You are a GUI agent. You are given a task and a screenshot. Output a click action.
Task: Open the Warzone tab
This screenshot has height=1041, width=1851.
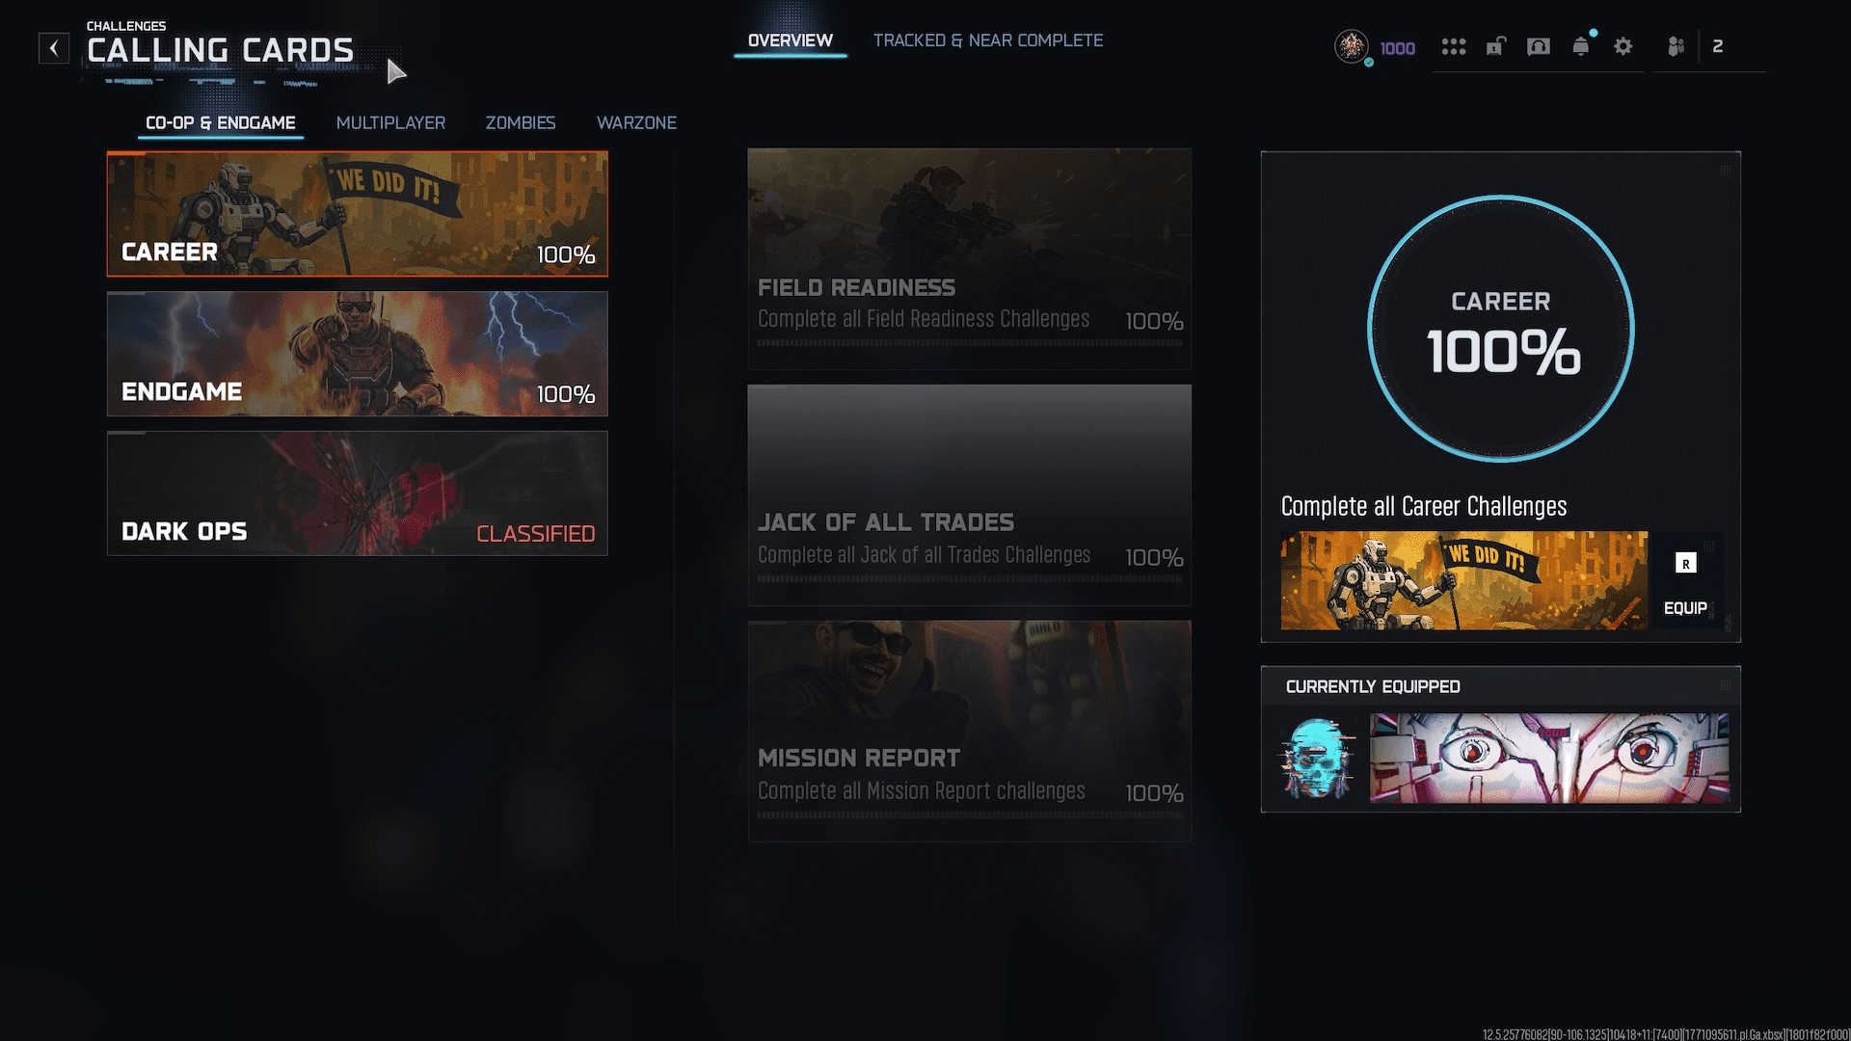pos(636,122)
